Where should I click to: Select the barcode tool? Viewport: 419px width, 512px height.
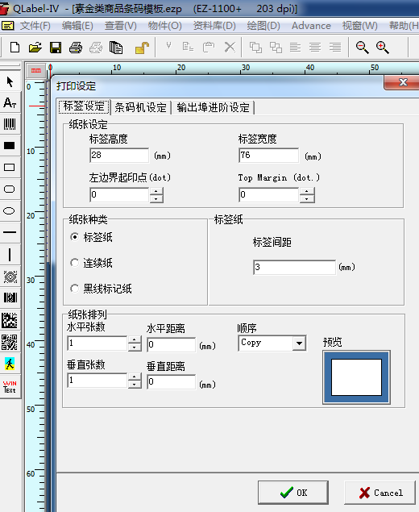(x=10, y=125)
